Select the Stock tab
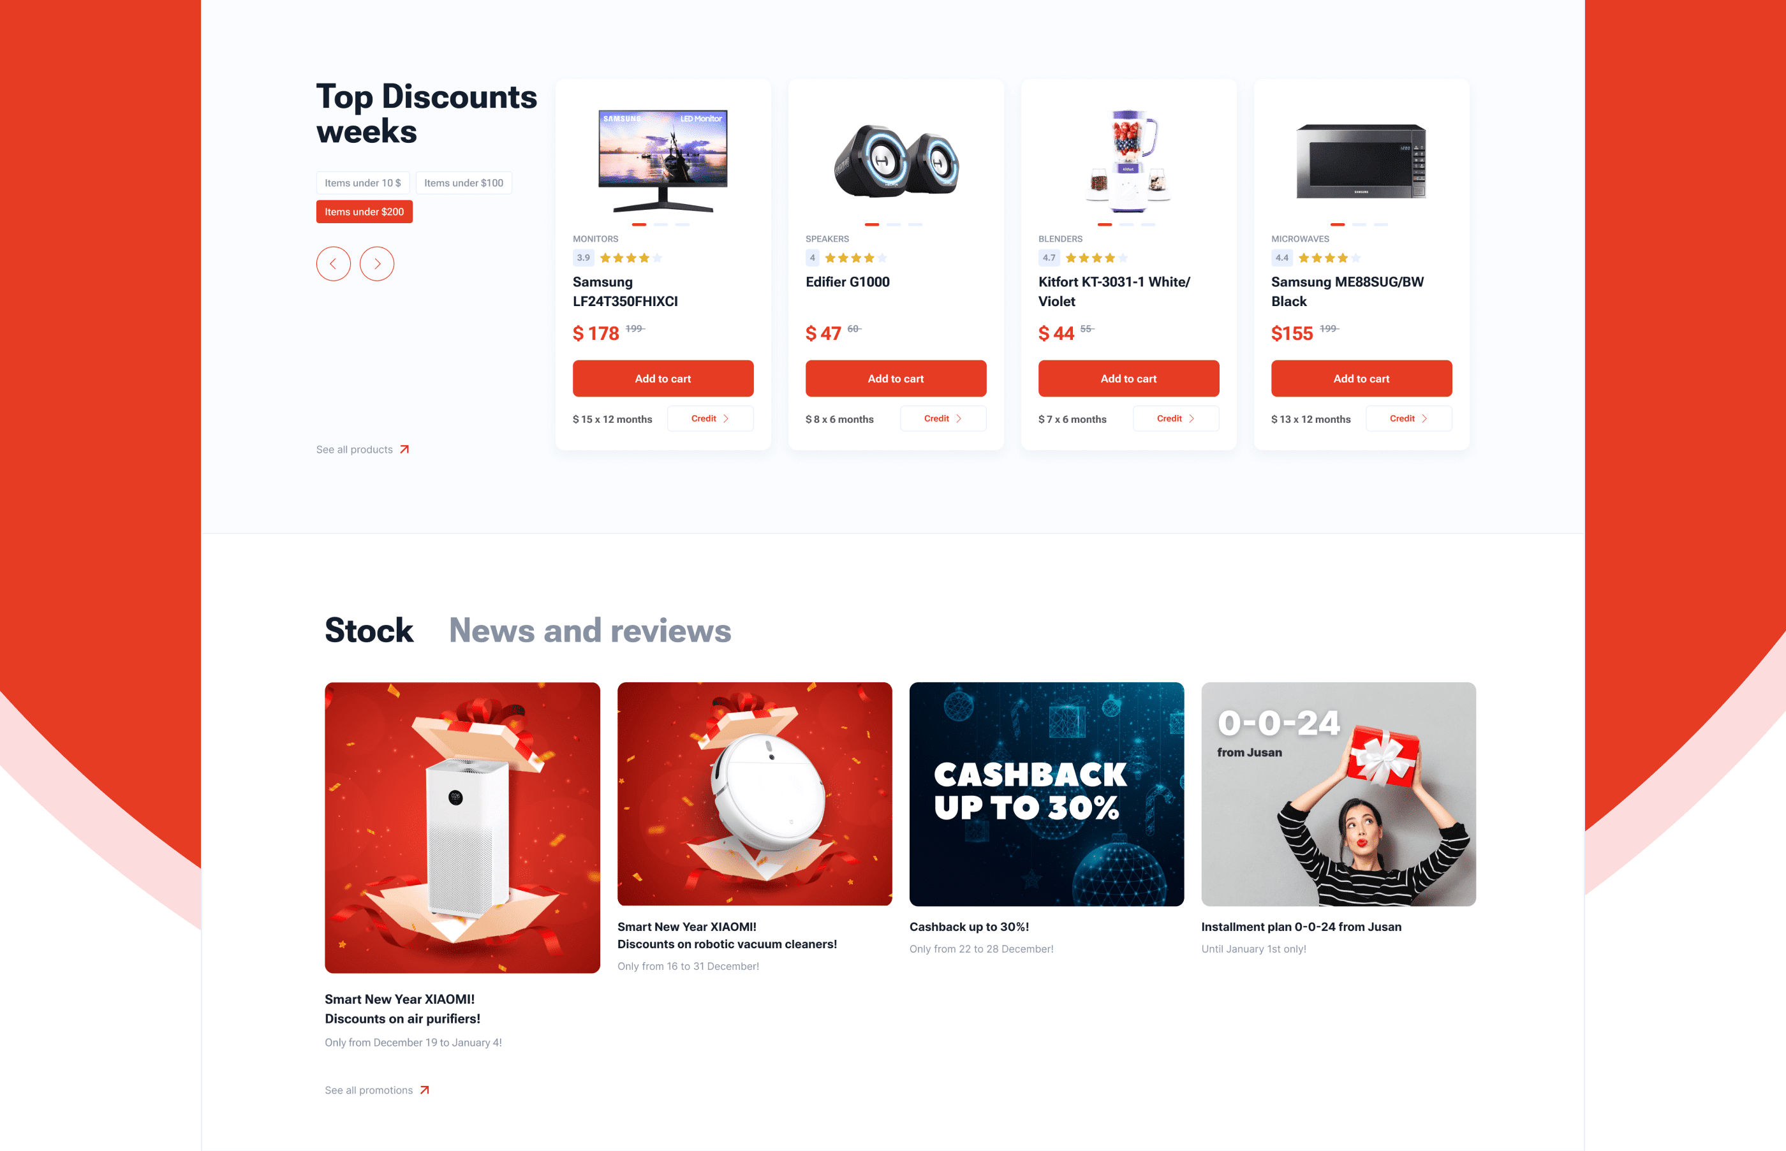Viewport: 1786px width, 1151px height. click(369, 630)
